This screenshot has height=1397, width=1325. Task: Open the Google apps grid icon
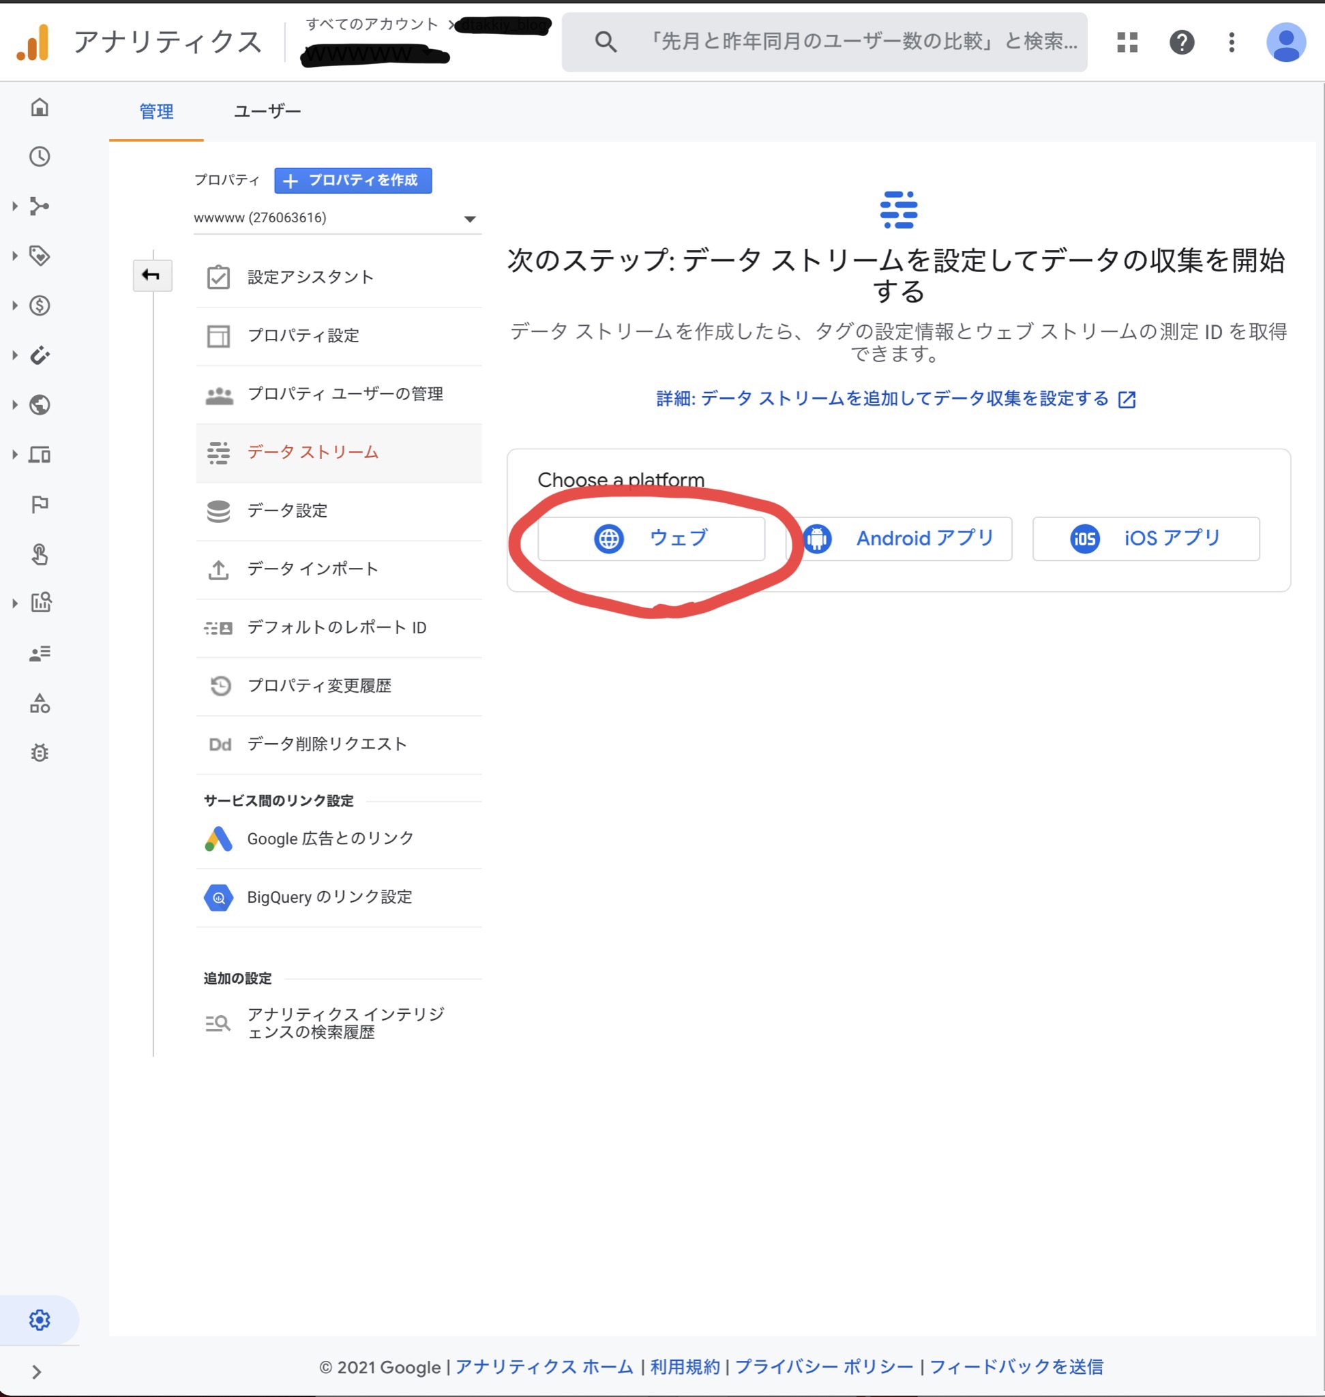(x=1127, y=42)
